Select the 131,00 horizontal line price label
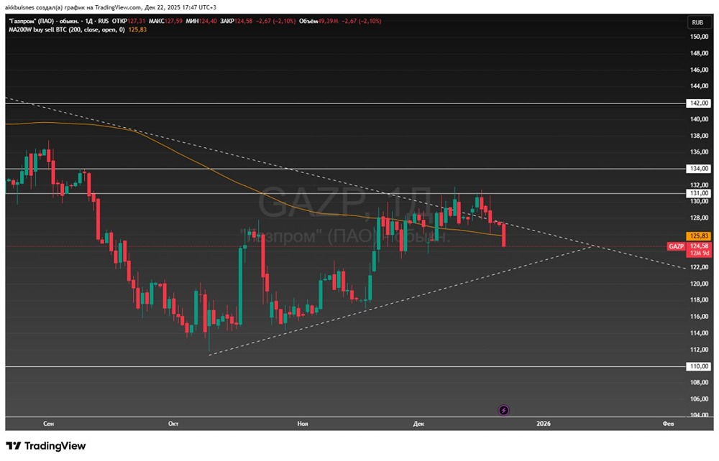This screenshot has height=461, width=719. tap(699, 194)
